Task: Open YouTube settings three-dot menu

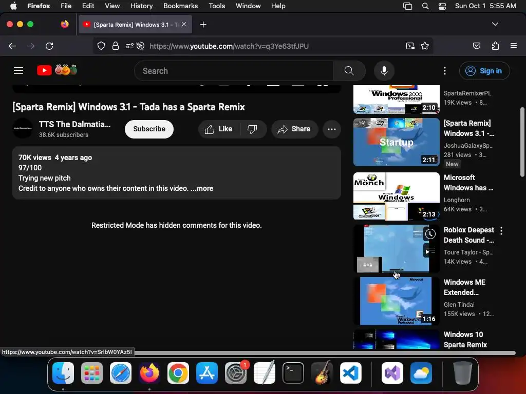Action: (445, 71)
